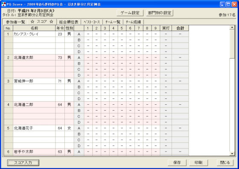The height and width of the screenshot is (169, 239).
Task: Open the ベスト・コース tab
Action: tap(92, 22)
